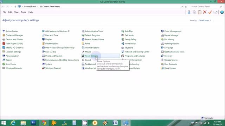Open the Tools menu
This screenshot has height=126, width=225.
[x=24, y=12]
